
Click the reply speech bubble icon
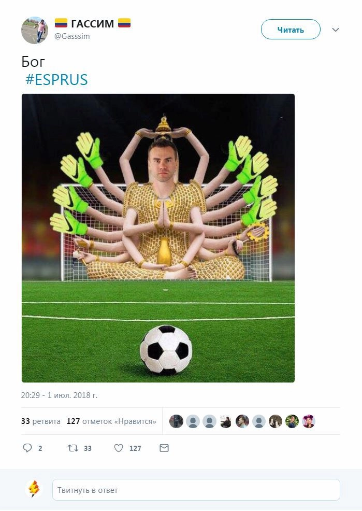point(27,448)
